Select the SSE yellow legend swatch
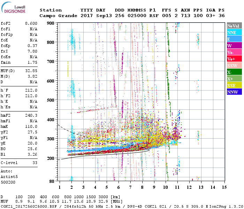Viewport: 244px width, 209px height. click(234, 85)
